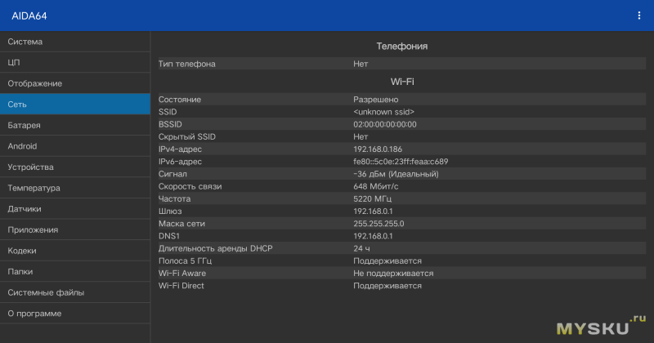Click the Сигнал row label

pos(172,174)
